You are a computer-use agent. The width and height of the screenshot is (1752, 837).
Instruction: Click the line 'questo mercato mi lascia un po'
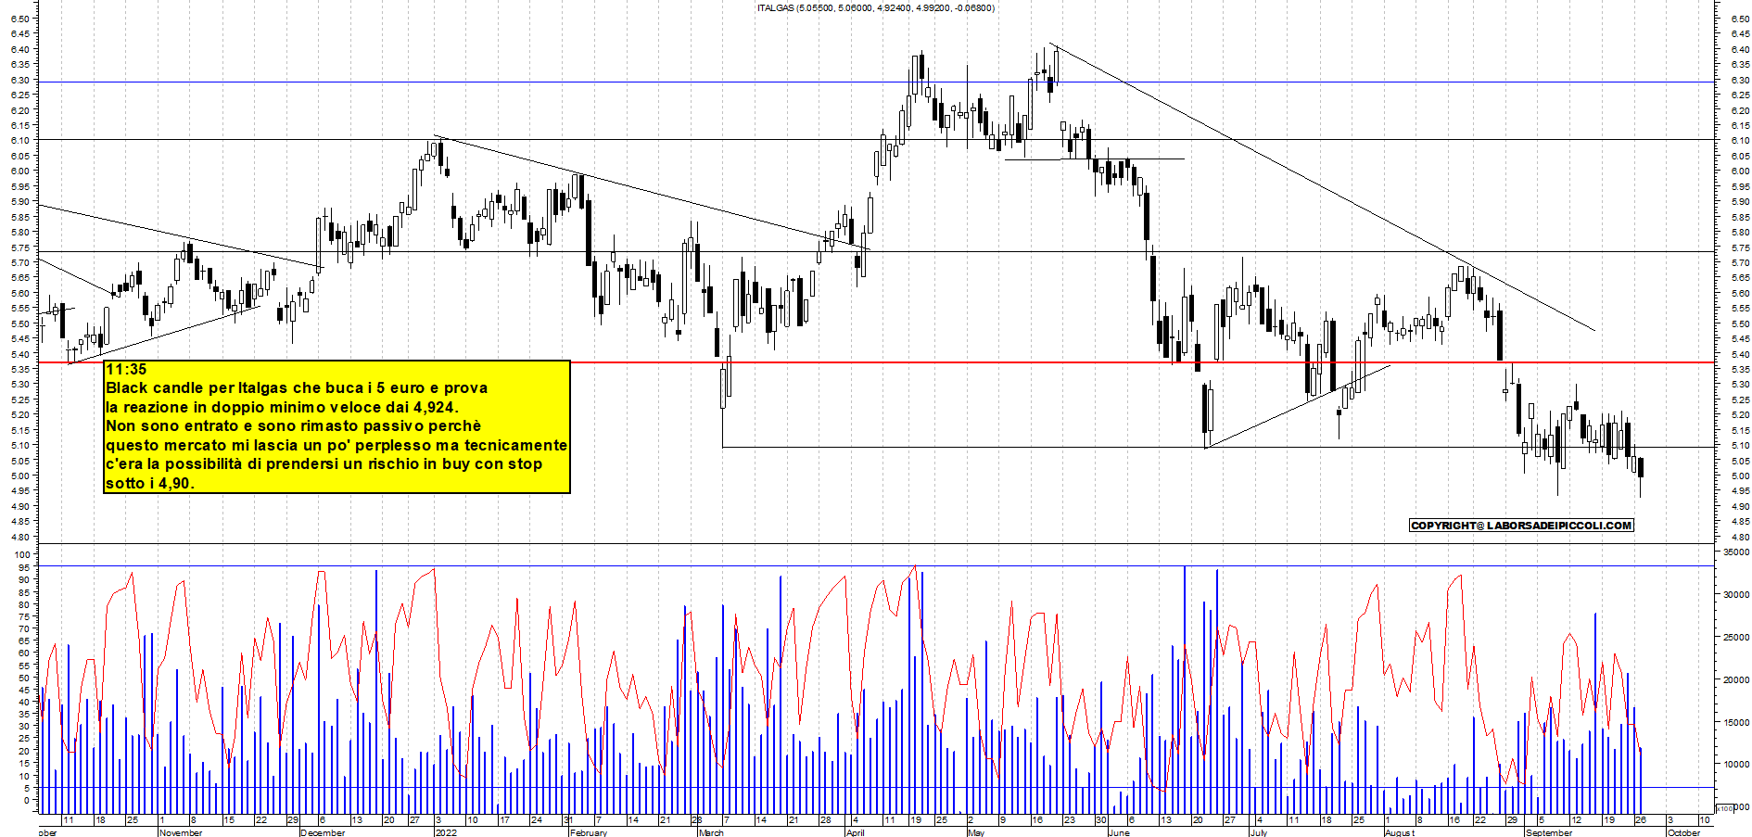tap(336, 445)
